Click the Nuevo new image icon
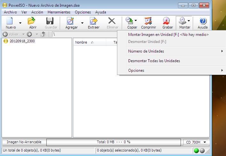Viewport: 226px width, 156px height. pos(10,21)
